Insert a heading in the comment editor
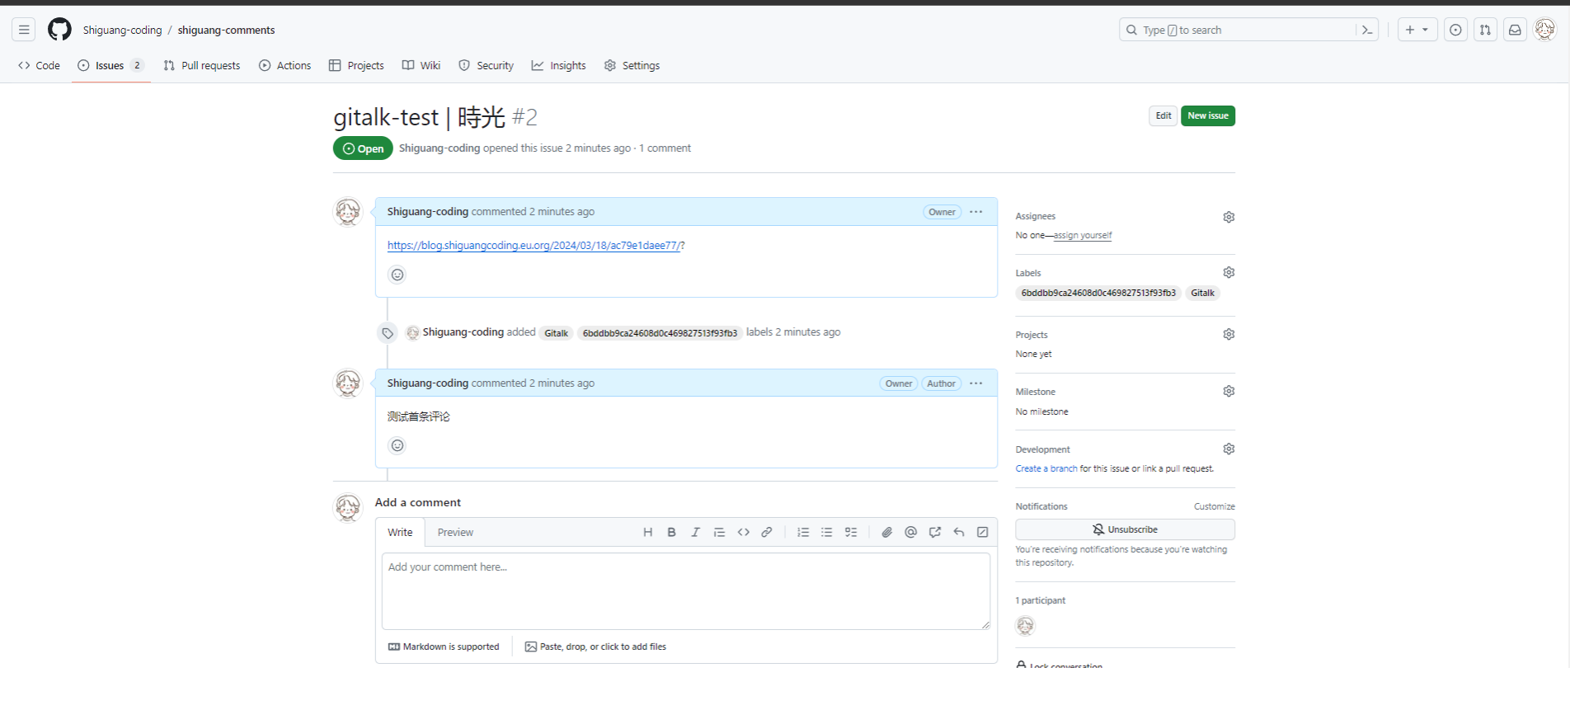1570x710 pixels. tap(648, 533)
